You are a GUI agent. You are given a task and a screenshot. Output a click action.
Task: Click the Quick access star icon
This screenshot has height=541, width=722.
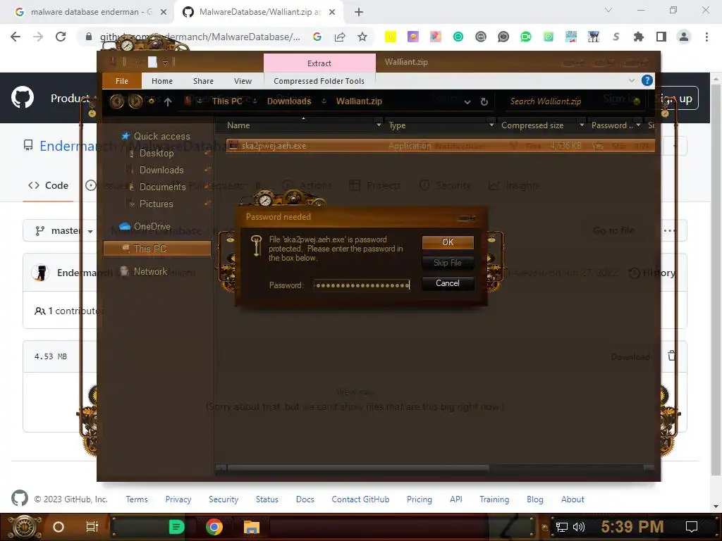126,136
